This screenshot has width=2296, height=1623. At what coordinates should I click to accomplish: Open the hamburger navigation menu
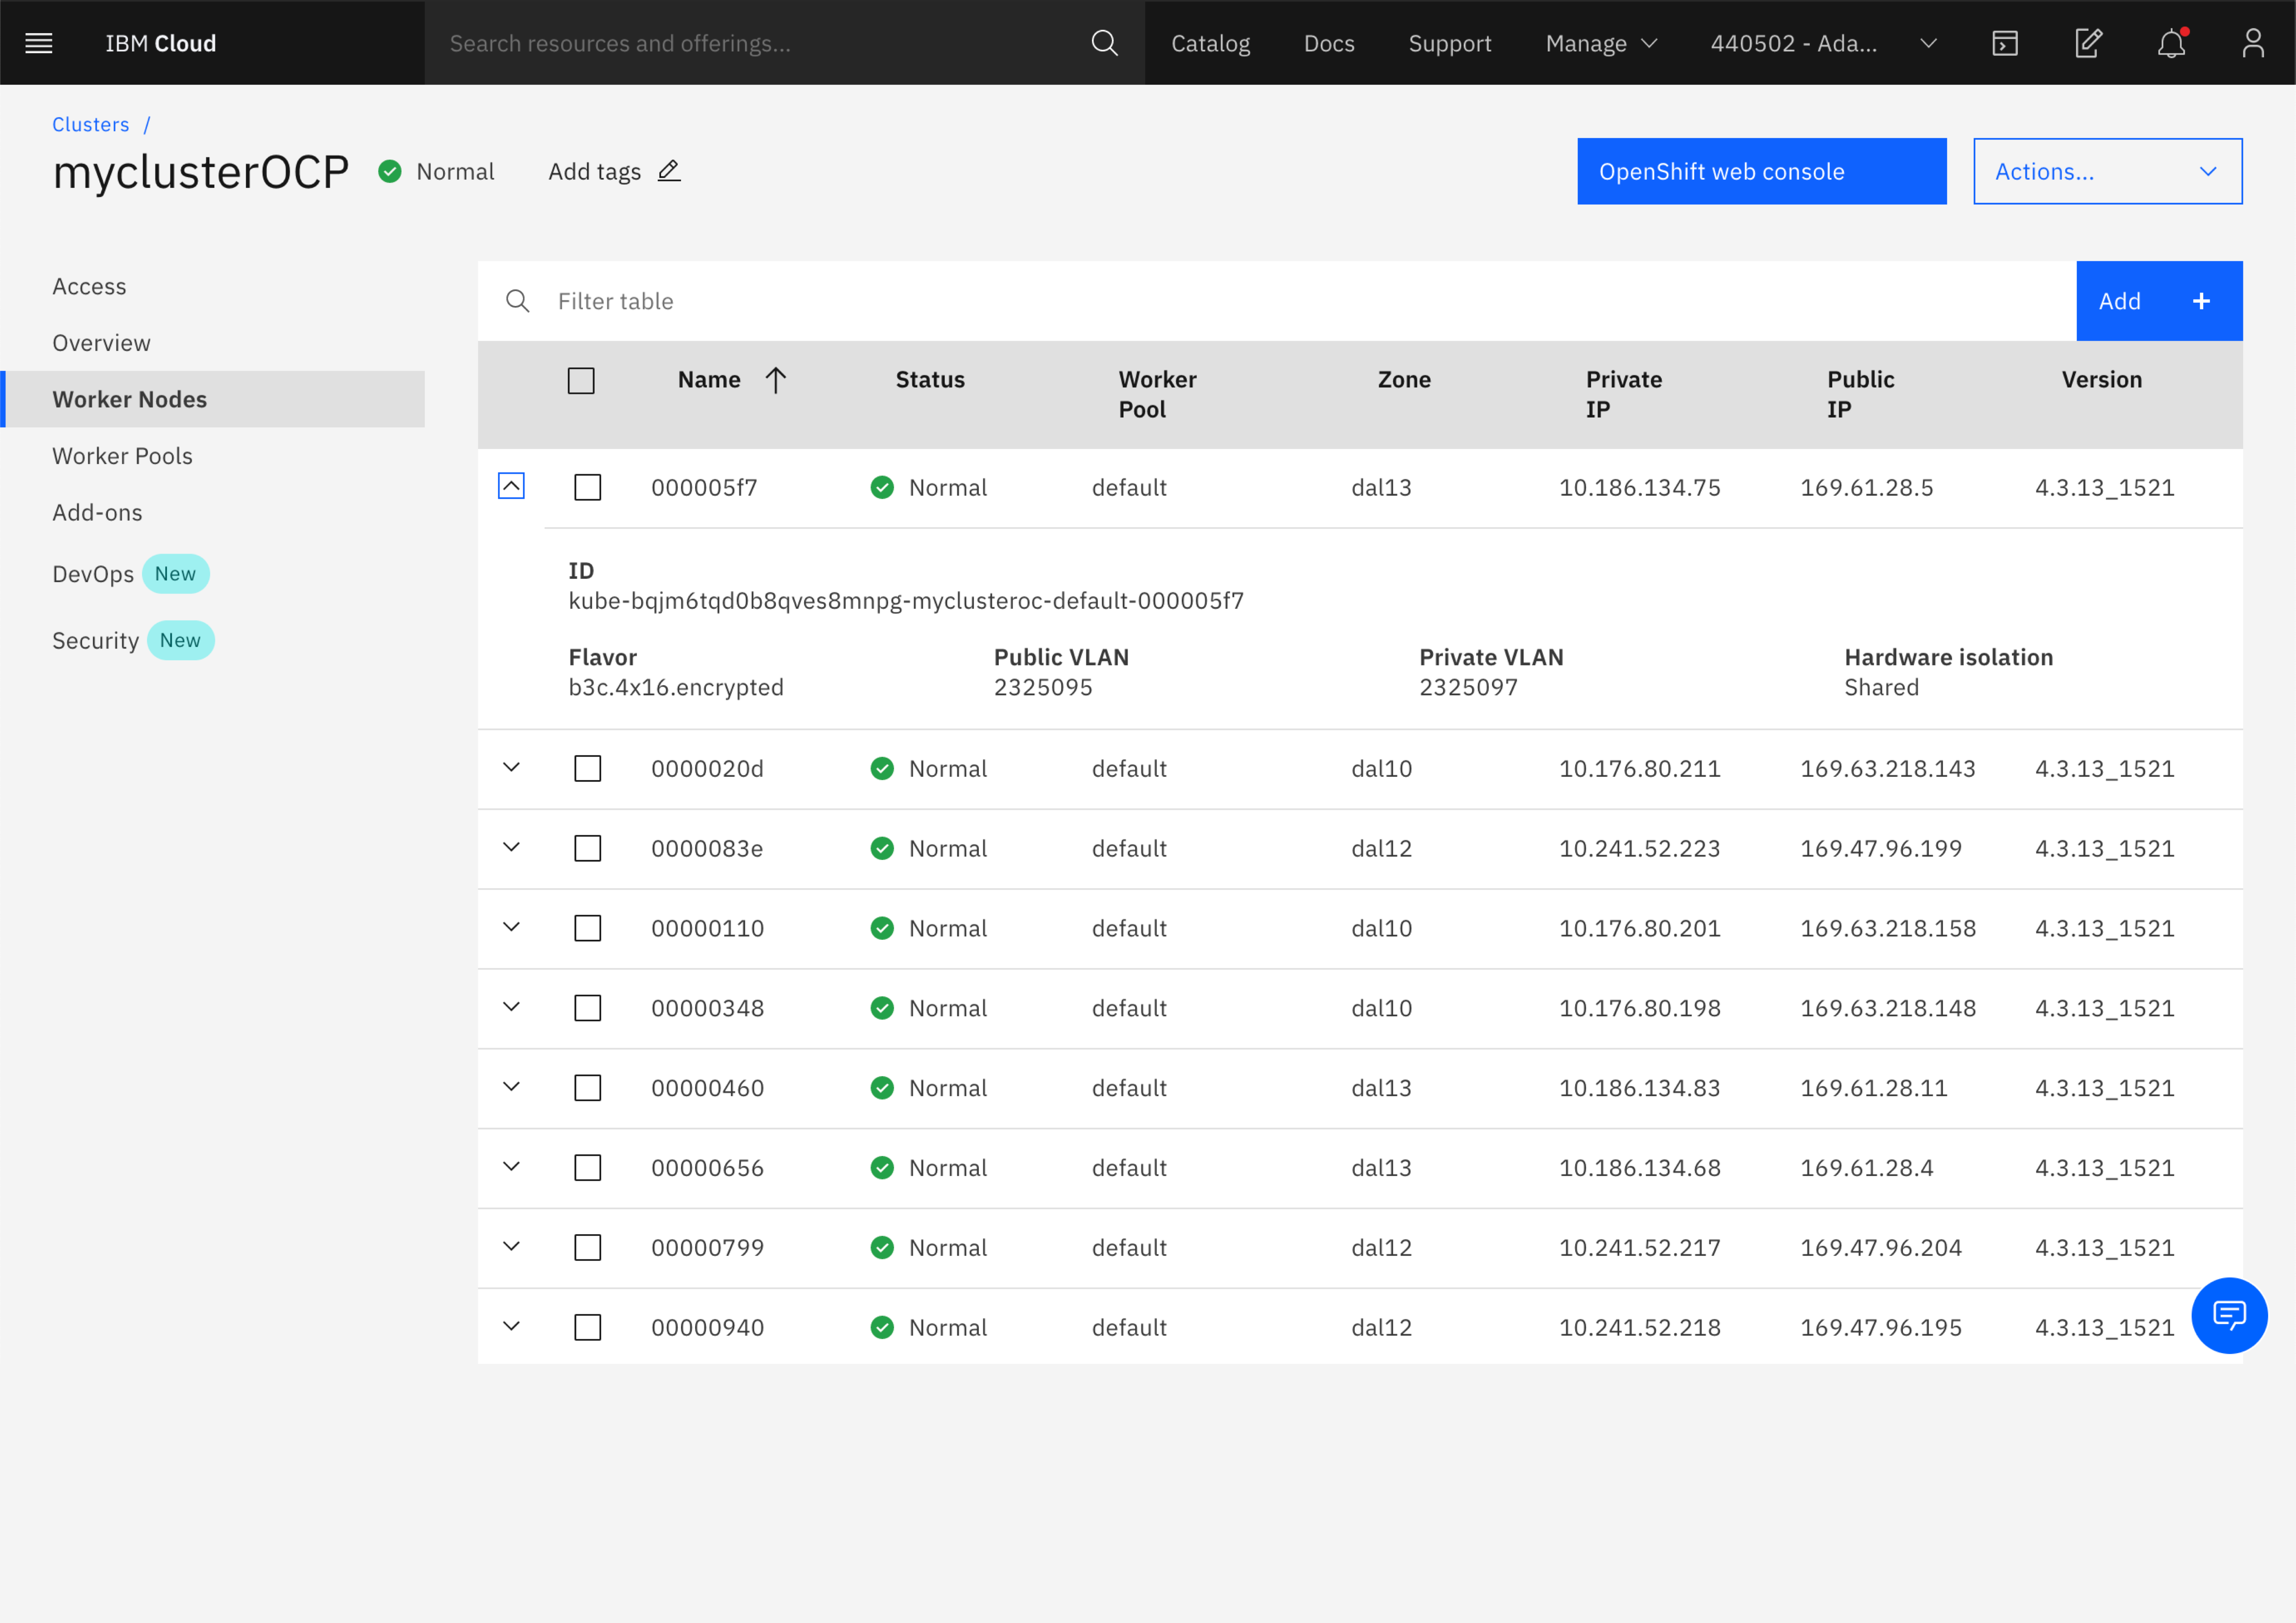coord(39,43)
